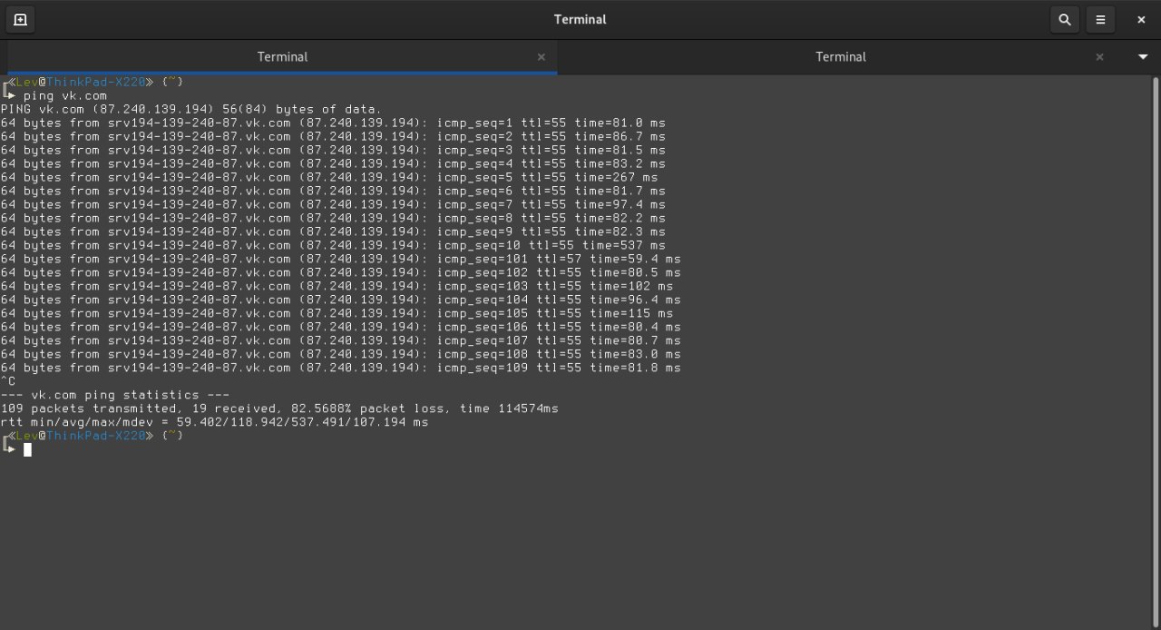Viewport: 1161px width, 630px height.
Task: Open the terminal search tool
Action: point(1065,19)
